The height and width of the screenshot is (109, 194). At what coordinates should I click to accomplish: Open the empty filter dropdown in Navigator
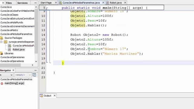(x=23, y=75)
